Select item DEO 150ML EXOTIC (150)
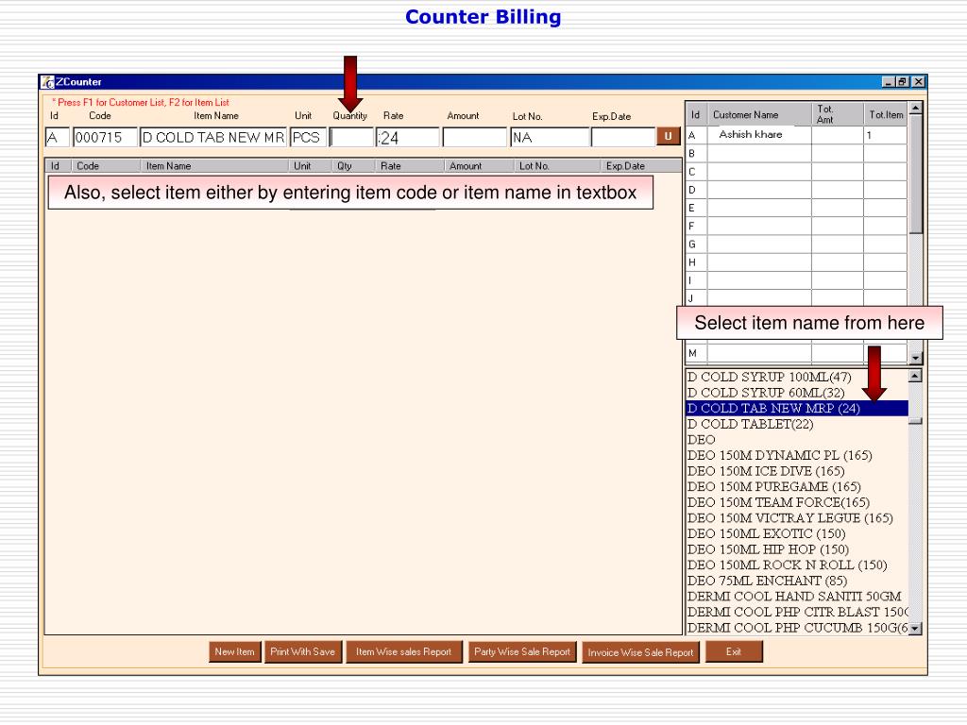The height and width of the screenshot is (725, 967). [797, 534]
